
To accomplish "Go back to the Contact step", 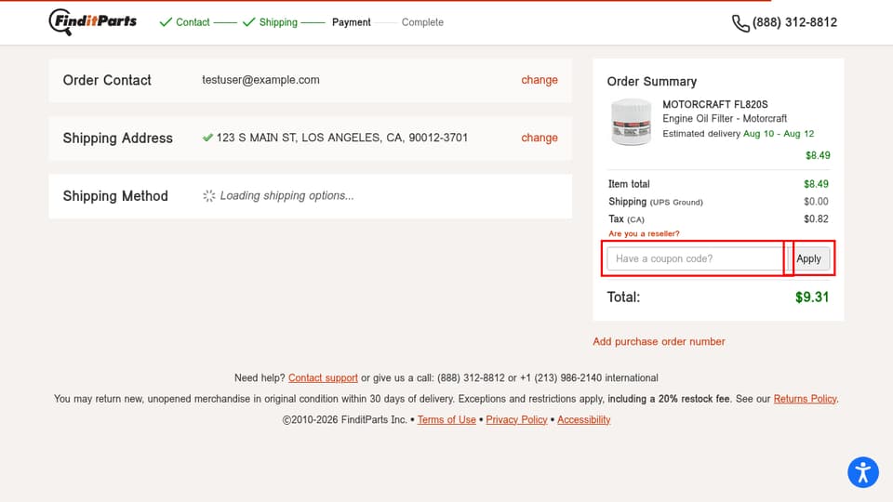I will pyautogui.click(x=193, y=22).
